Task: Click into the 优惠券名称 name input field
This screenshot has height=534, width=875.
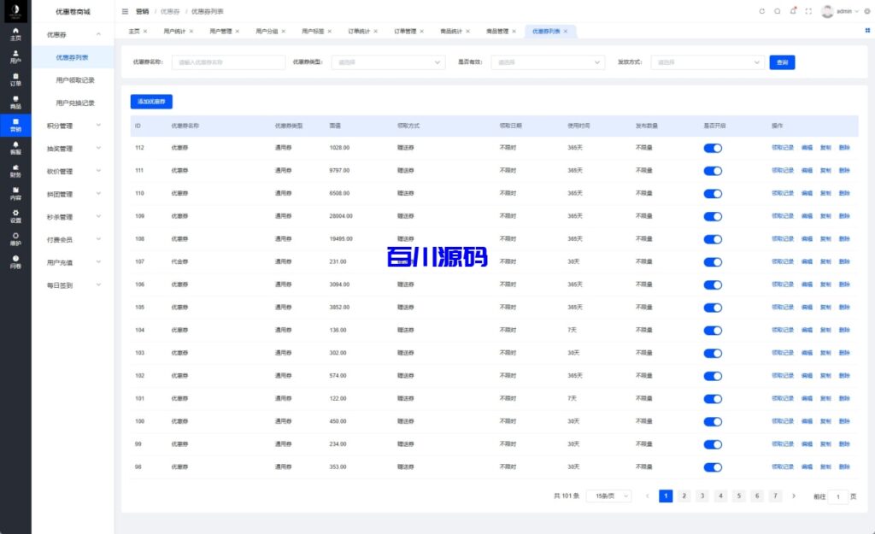Action: click(x=228, y=62)
